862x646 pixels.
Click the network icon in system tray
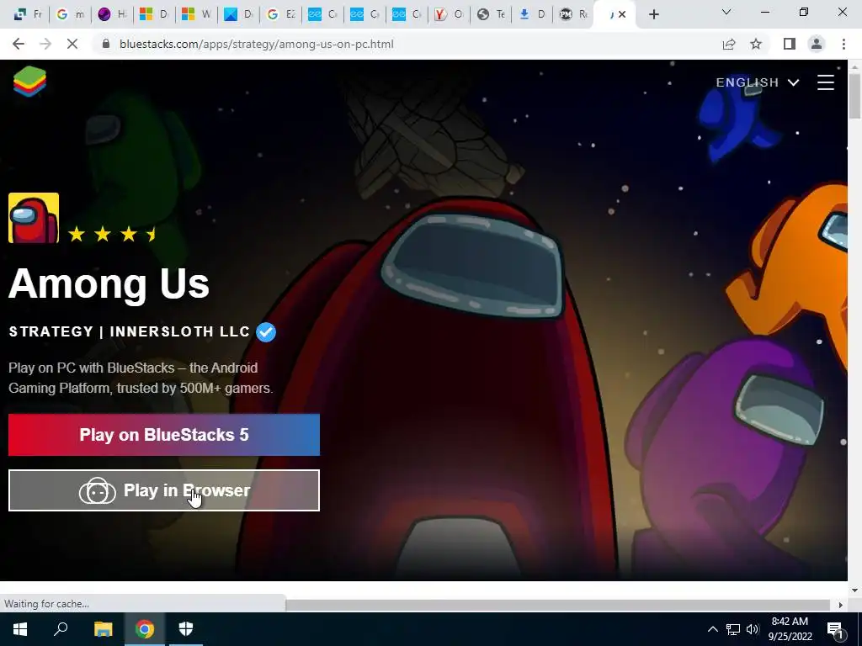click(733, 629)
